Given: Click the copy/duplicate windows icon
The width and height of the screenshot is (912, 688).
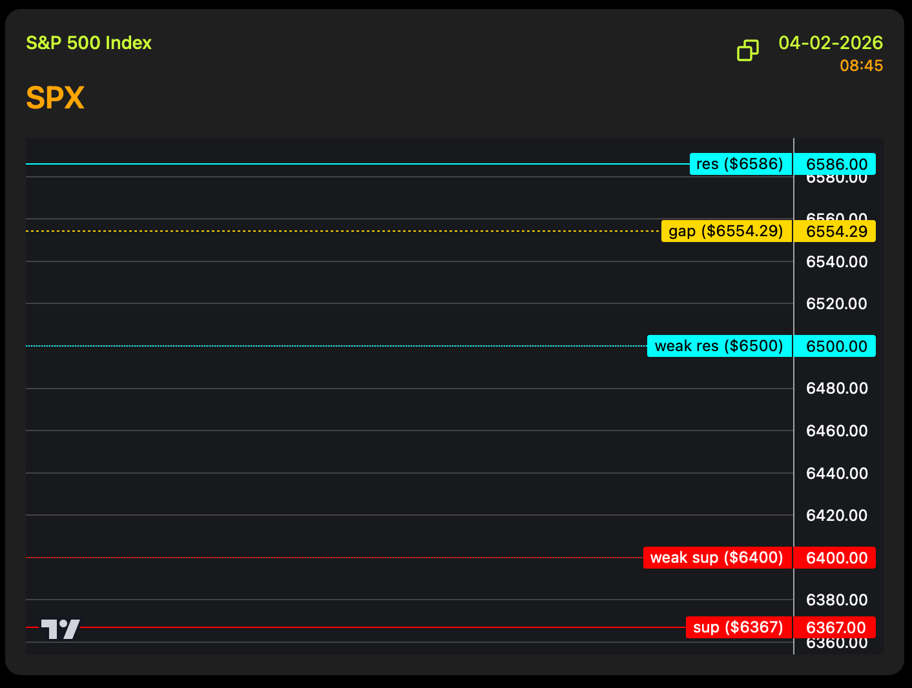Looking at the screenshot, I should [748, 50].
